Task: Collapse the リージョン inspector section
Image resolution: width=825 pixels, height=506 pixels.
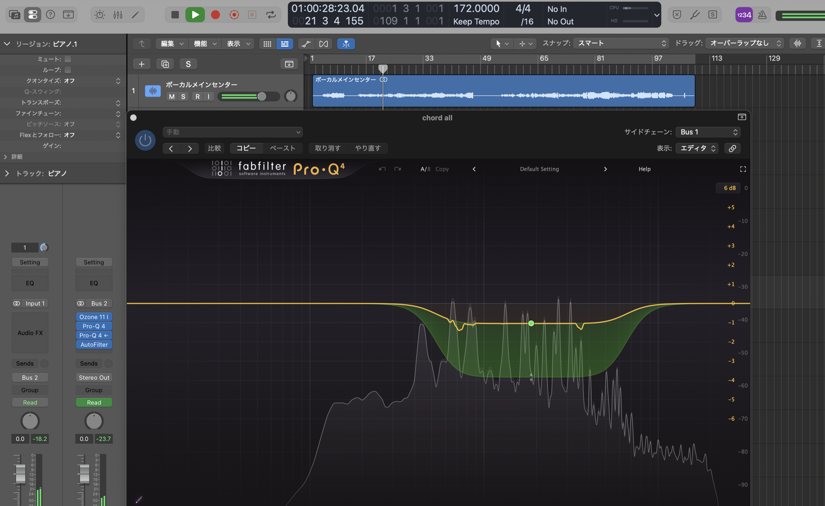Action: (7, 44)
